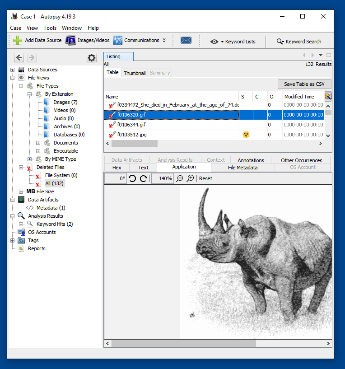This screenshot has height=369, width=345.
Task: Collapse the File Types node
Action: 21,86
